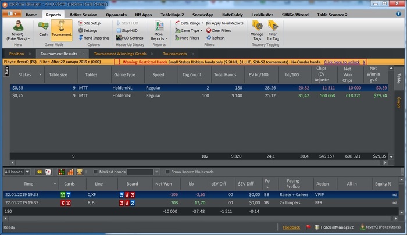Open Date Range filter dropdown
407x235 pixels.
(189, 23)
